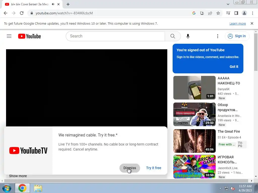Share this page via the share icon

tap(210, 13)
